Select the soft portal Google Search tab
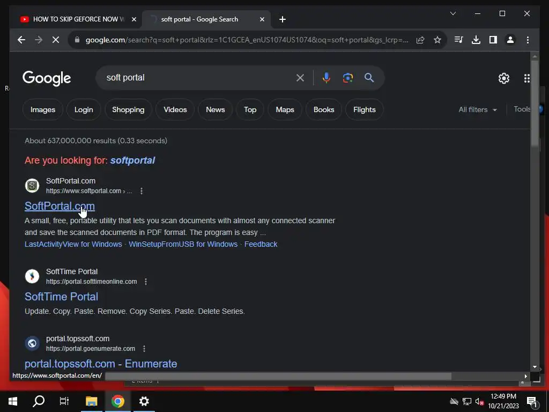The image size is (549, 412). click(x=199, y=19)
